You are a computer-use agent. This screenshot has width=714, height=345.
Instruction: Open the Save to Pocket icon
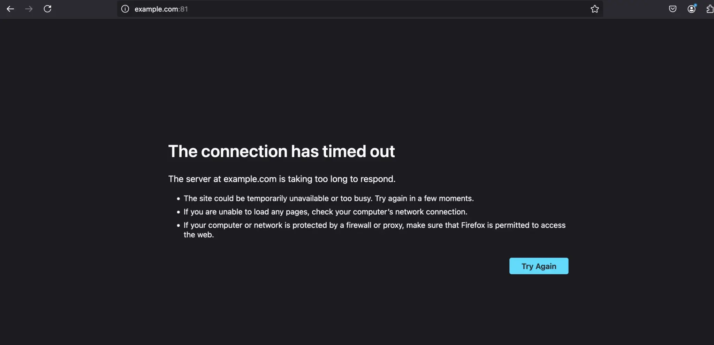click(673, 9)
